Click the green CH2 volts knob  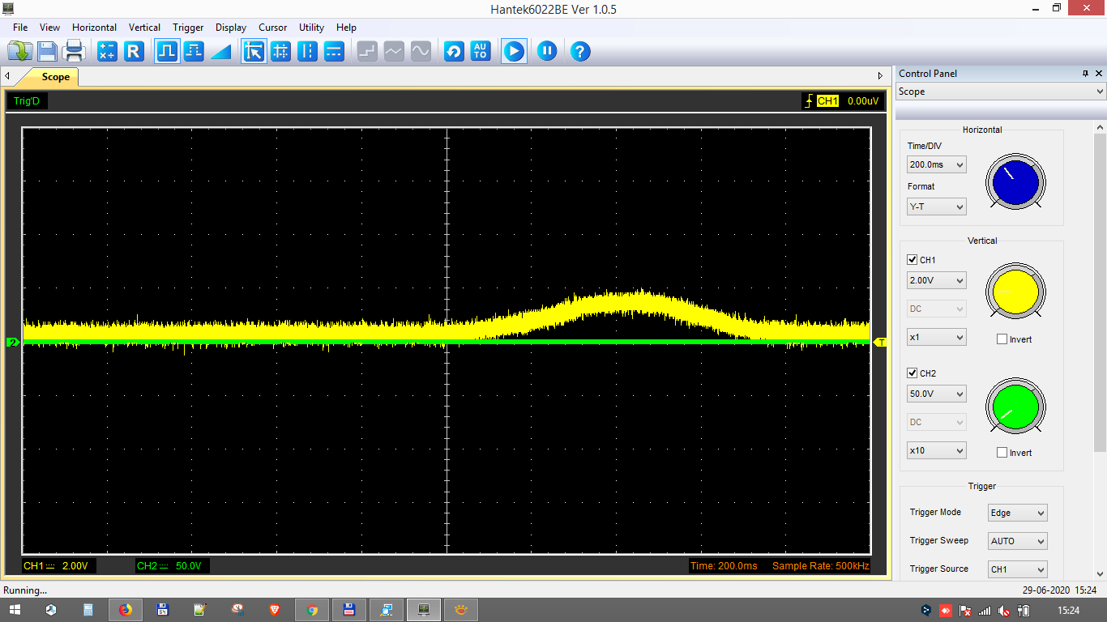point(1015,405)
